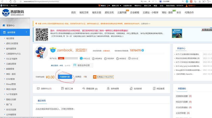Image resolution: width=212 pixels, height=118 pixels.
Task: Reload the page with the browser refresh icon
Action: pyautogui.click(x=11, y=1)
